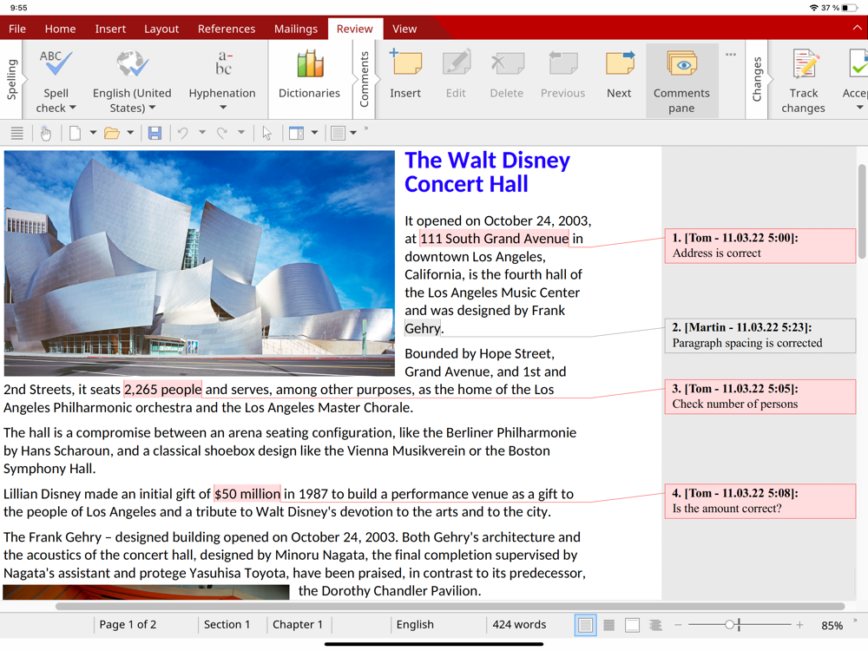This screenshot has width=868, height=651.
Task: Switch to the Layout tab
Action: point(161,29)
